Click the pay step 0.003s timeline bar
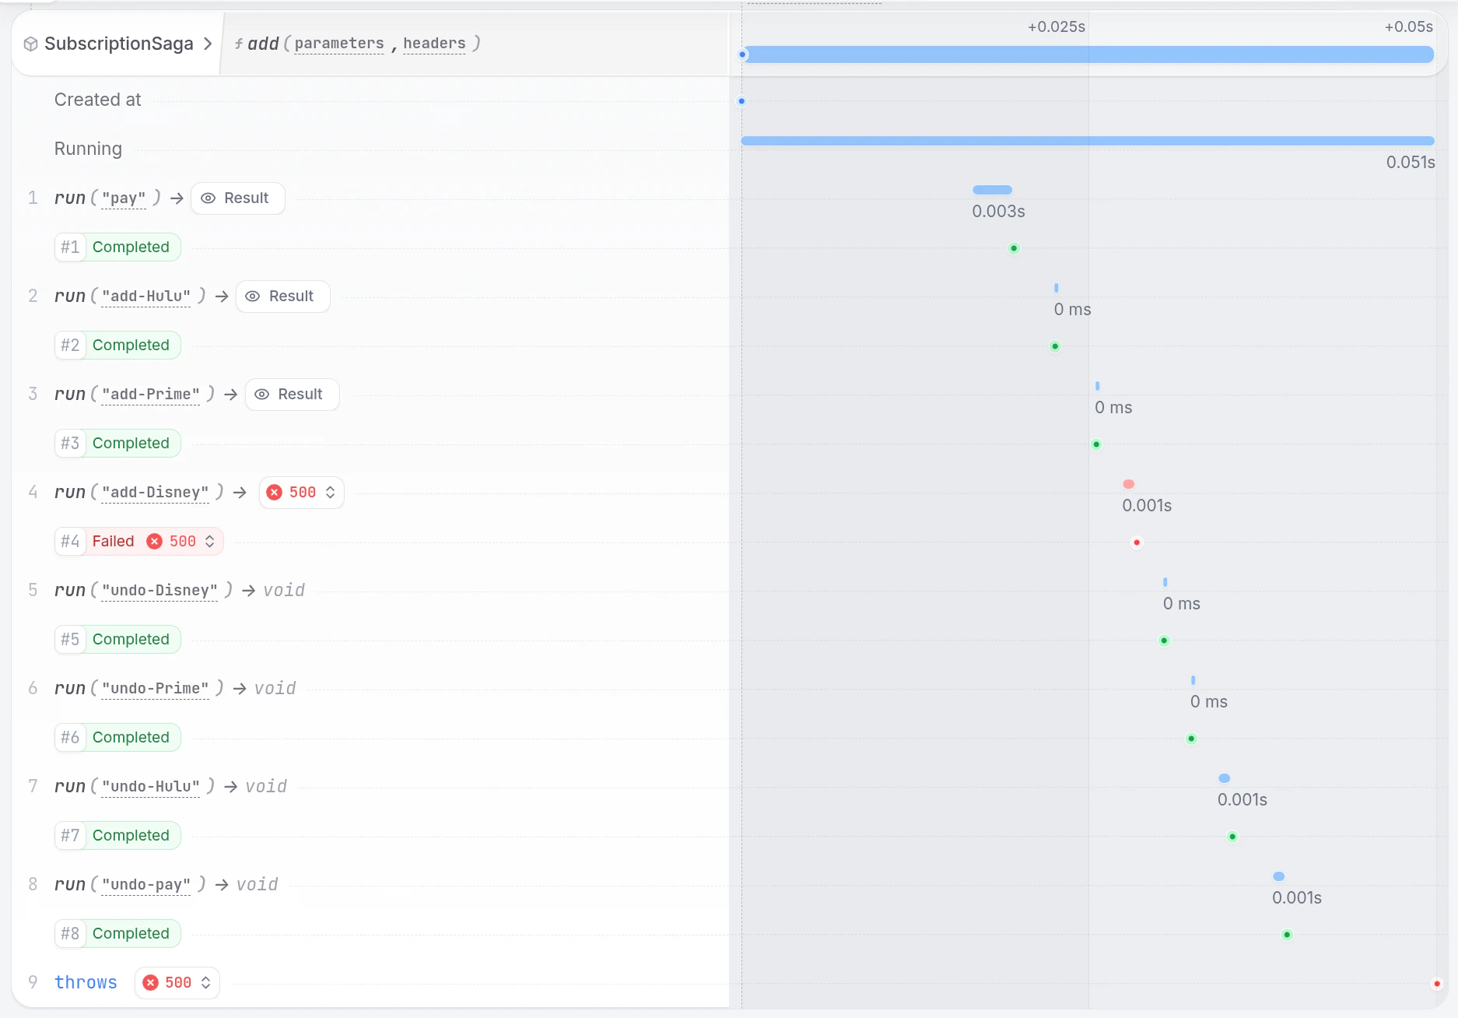This screenshot has height=1018, width=1458. tap(992, 190)
